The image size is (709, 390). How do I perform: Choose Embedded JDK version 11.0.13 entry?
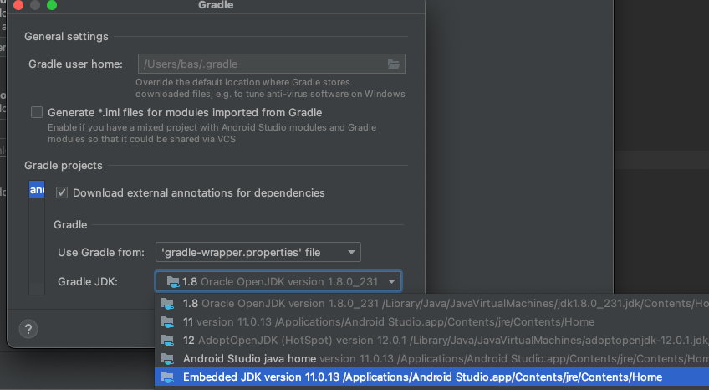431,377
